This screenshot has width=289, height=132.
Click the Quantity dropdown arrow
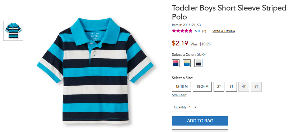coord(195,107)
